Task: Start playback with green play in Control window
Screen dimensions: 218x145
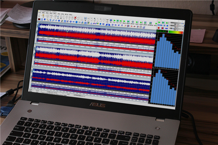Action: pyautogui.click(x=159, y=22)
